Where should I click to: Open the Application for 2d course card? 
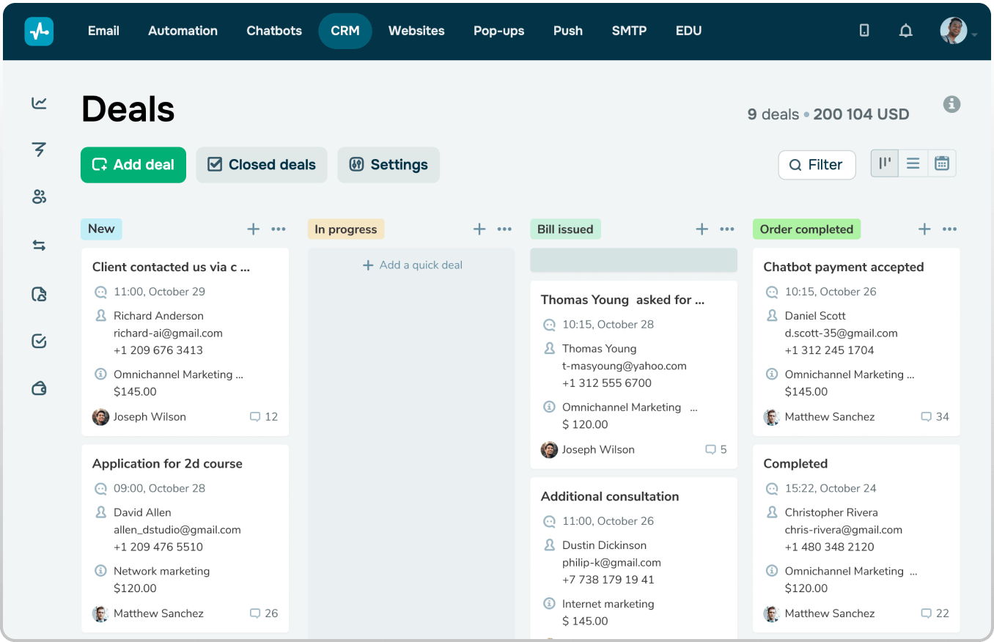[167, 464]
